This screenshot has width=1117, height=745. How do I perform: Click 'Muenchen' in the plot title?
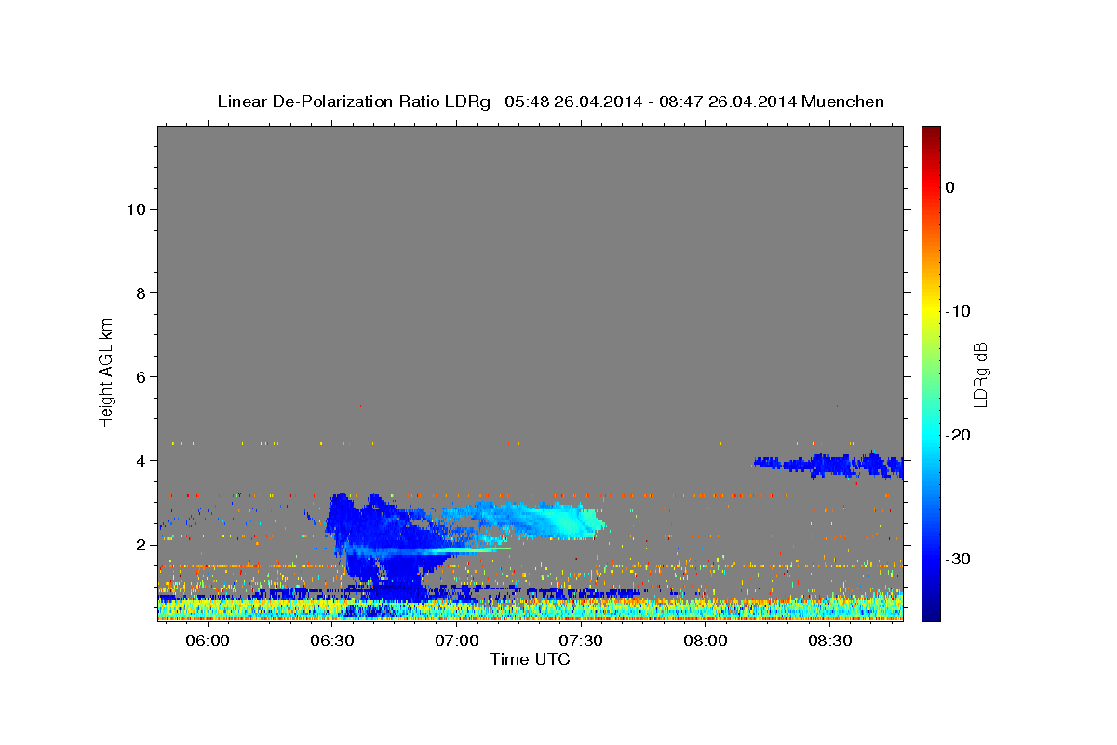[843, 102]
